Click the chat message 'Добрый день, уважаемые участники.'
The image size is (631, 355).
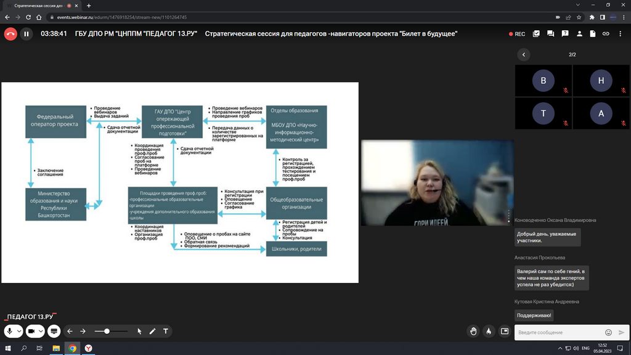(x=547, y=237)
